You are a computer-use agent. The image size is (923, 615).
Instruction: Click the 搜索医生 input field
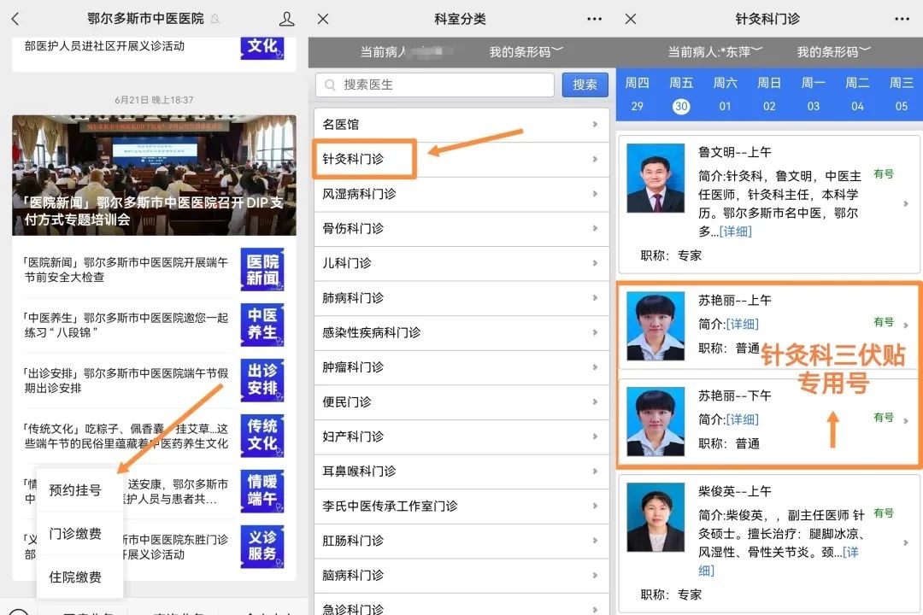point(436,85)
